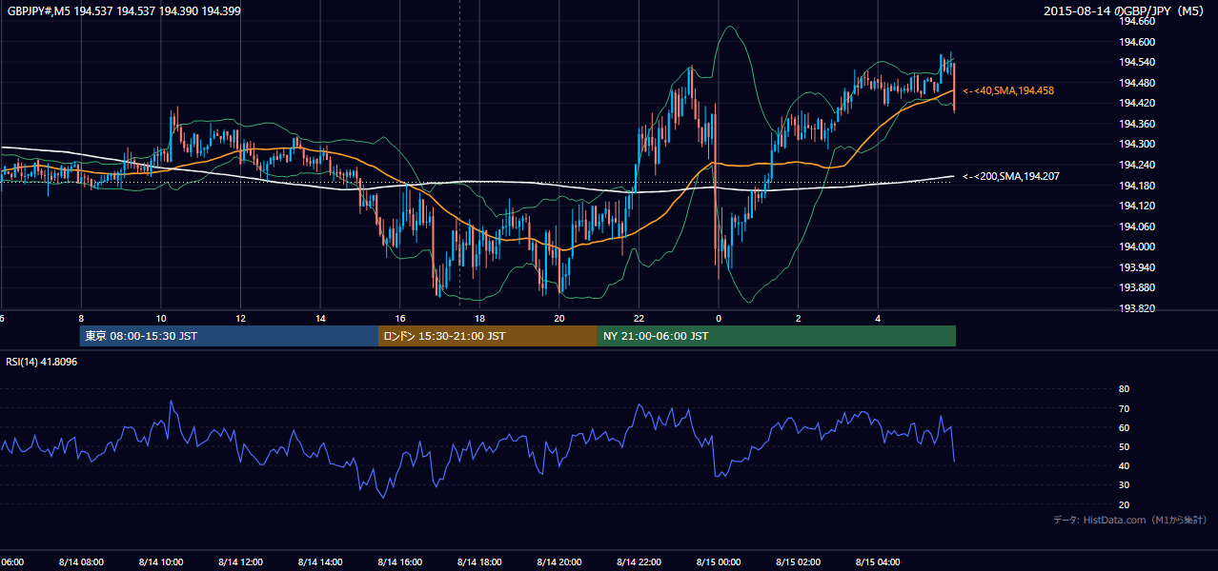The width and height of the screenshot is (1218, 571).
Task: Click RSI scale value 30
Action: point(1124,485)
